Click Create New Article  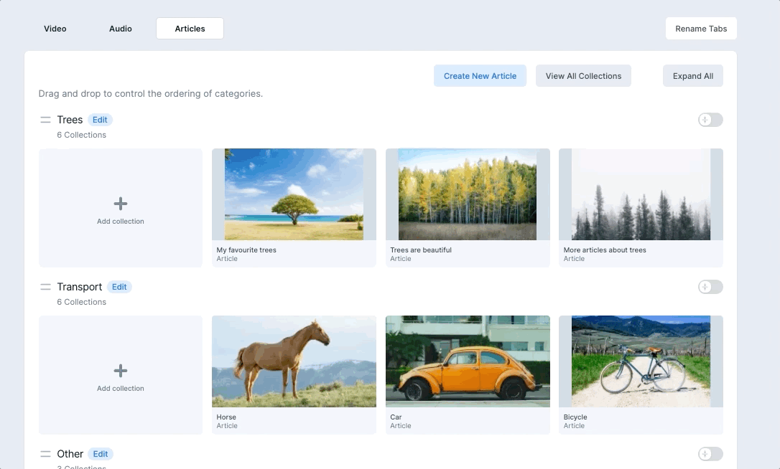pyautogui.click(x=480, y=76)
